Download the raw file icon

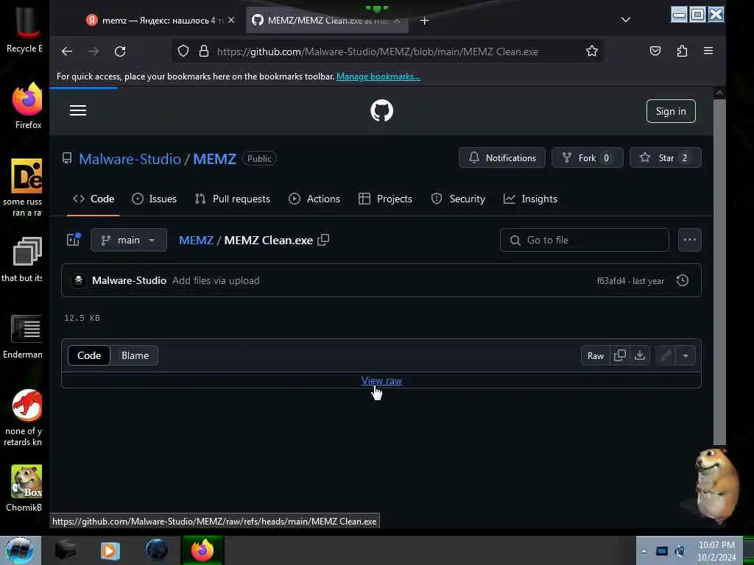coord(640,355)
